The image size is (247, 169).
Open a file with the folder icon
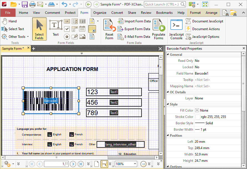coord(14,4)
